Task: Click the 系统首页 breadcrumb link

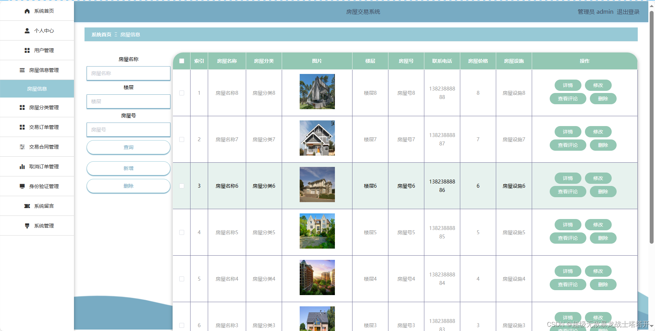Action: pyautogui.click(x=101, y=35)
